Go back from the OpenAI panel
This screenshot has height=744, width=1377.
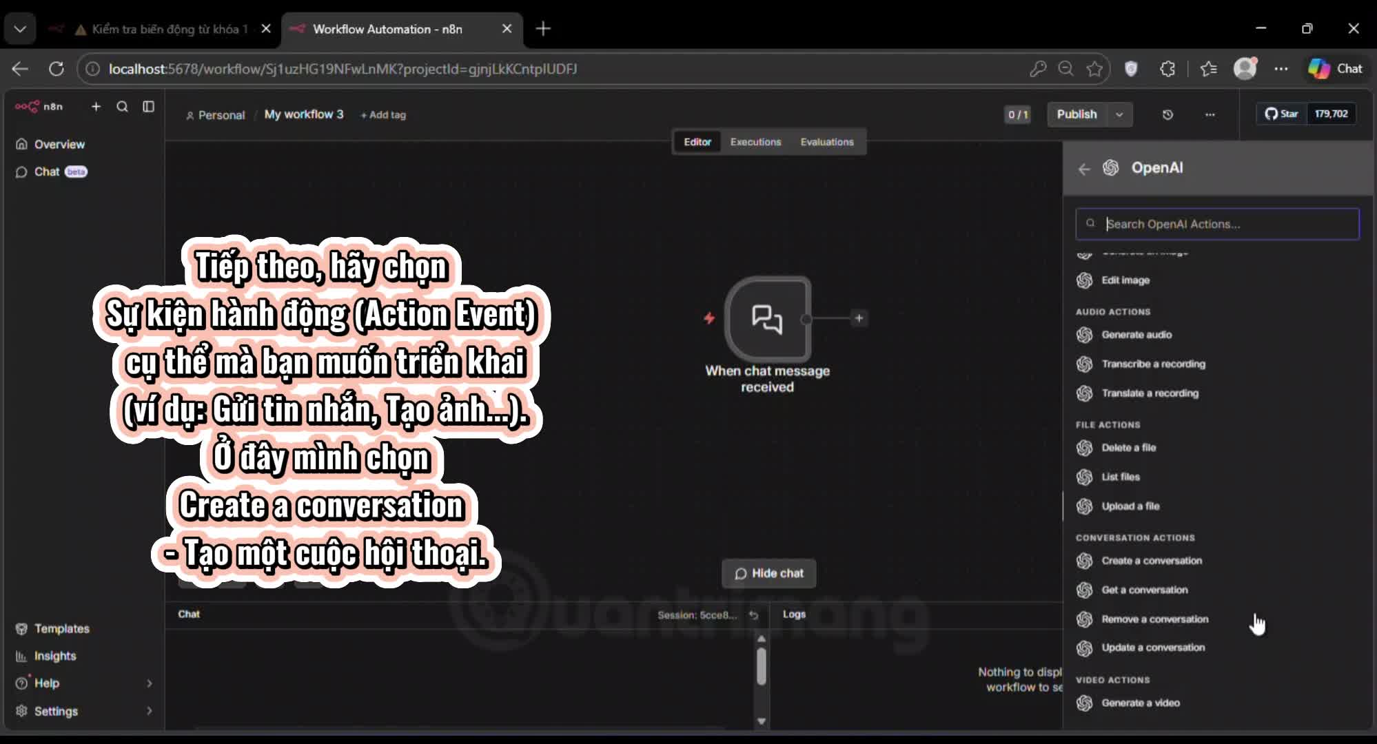click(1084, 169)
